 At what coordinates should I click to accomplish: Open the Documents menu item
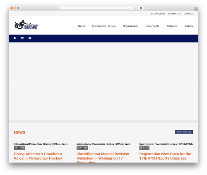click(x=152, y=26)
